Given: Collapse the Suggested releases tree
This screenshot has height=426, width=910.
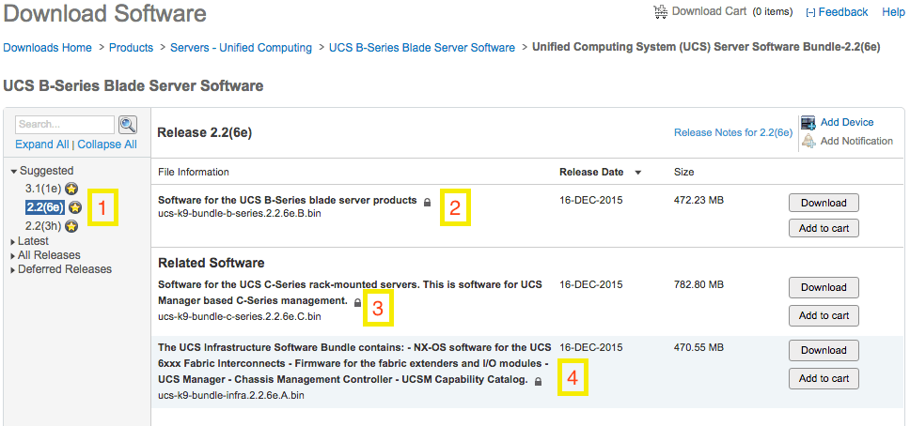Looking at the screenshot, I should point(14,172).
